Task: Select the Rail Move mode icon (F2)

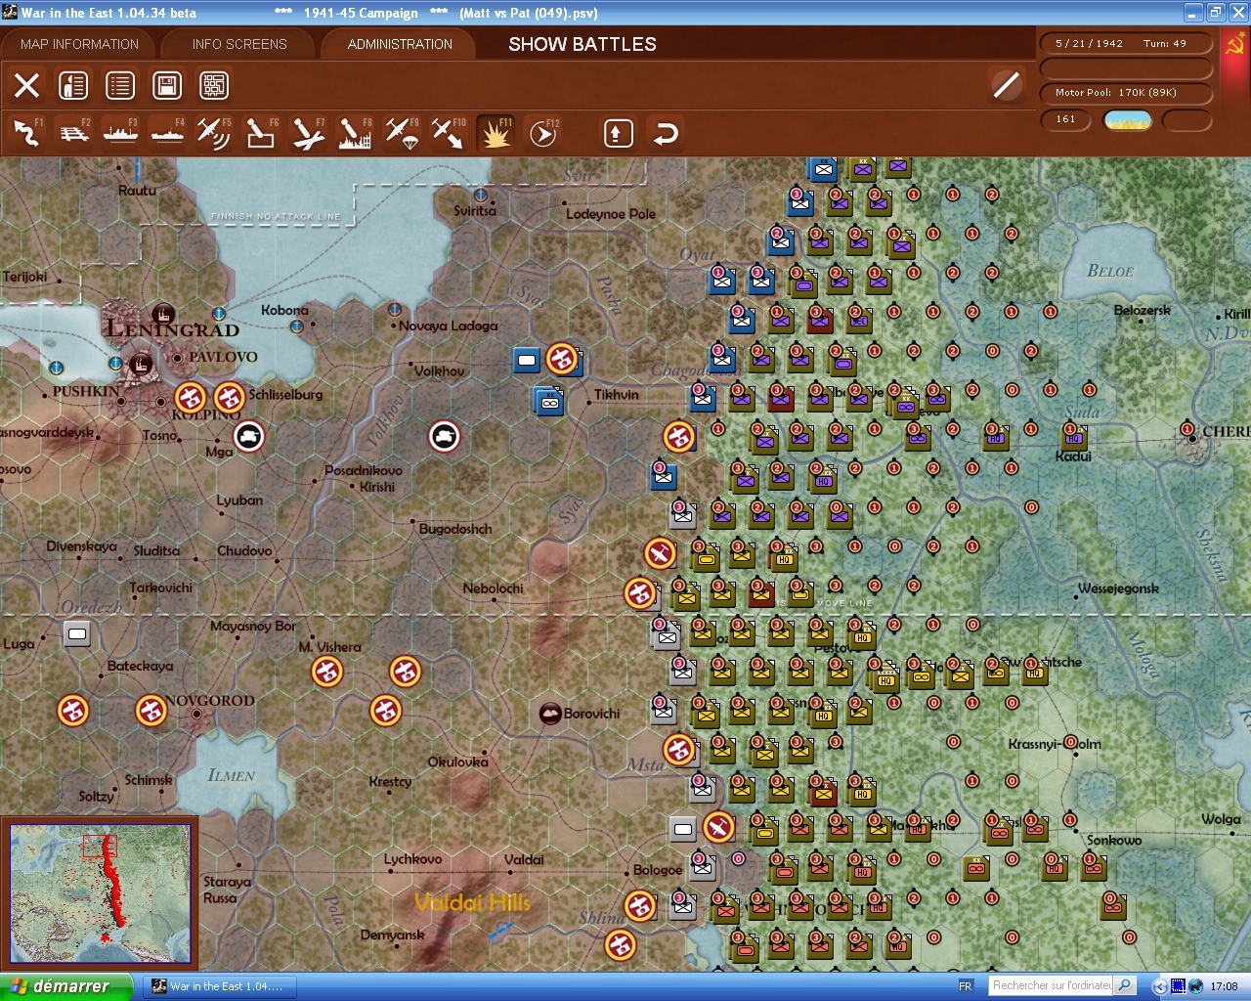Action: pyautogui.click(x=74, y=133)
